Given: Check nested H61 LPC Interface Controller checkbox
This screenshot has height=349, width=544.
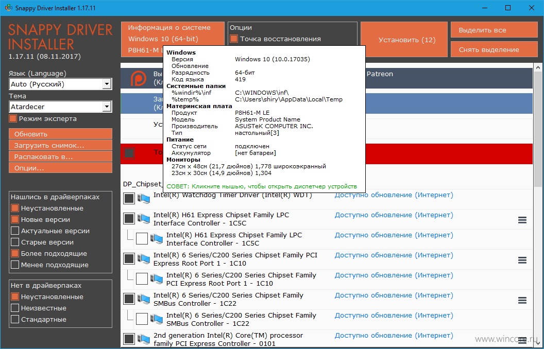Looking at the screenshot, I should click(142, 239).
